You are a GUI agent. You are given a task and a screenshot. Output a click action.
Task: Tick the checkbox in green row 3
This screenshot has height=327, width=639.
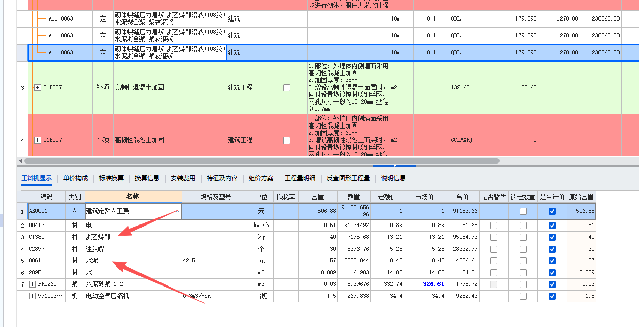pyautogui.click(x=287, y=88)
